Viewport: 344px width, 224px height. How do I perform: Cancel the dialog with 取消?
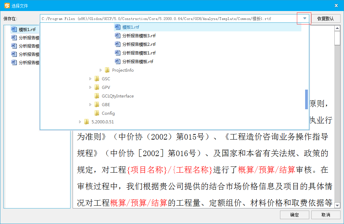[325, 215]
